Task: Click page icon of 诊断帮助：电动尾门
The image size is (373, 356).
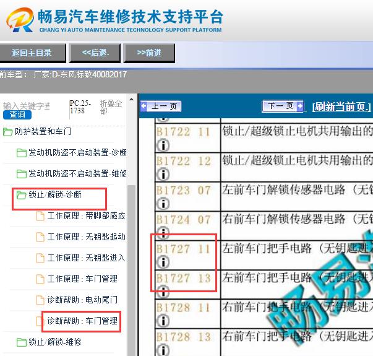Action: 40,300
